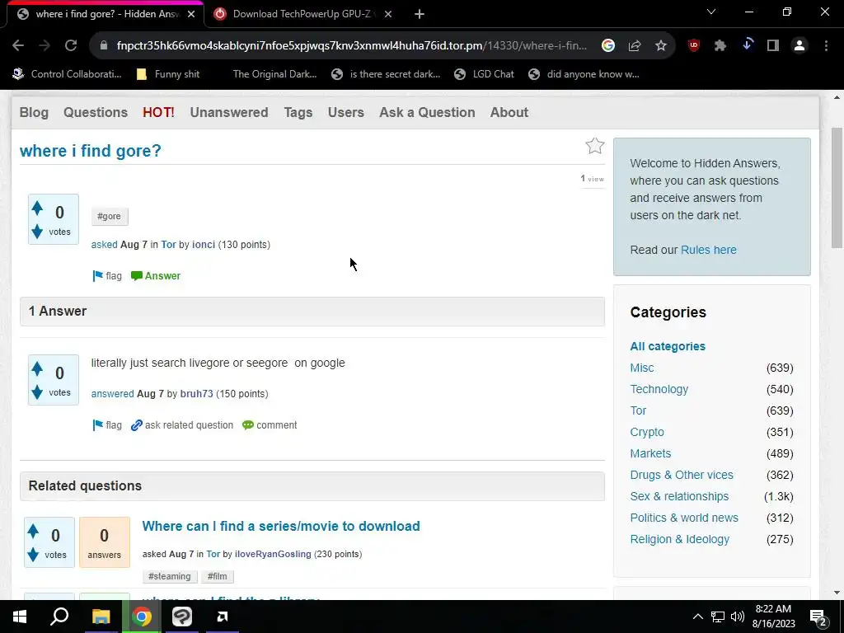
Task: Show hidden system tray icons
Action: pyautogui.click(x=697, y=617)
